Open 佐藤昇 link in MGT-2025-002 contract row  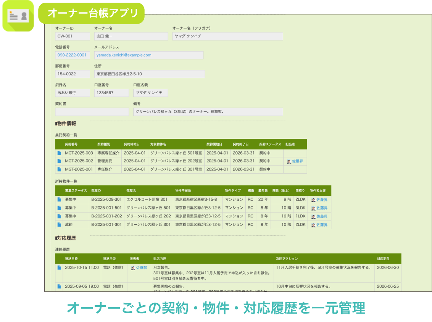coord(297,161)
